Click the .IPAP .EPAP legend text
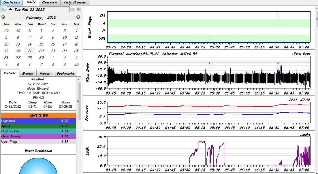 (298, 100)
